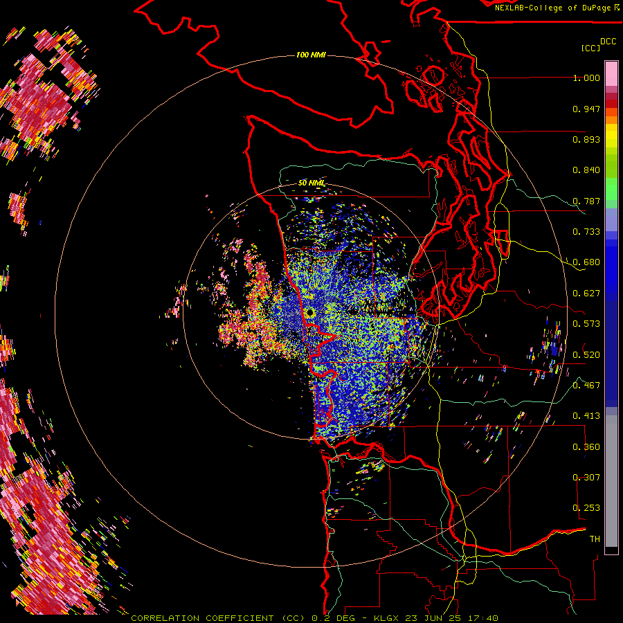623x623 pixels.
Task: Select the 0.787 scale value
Action: pos(586,201)
